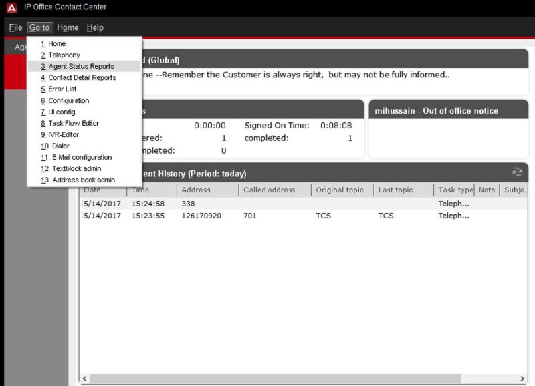The image size is (535, 386).
Task: Open the IVR-Editor
Action: tap(84, 135)
